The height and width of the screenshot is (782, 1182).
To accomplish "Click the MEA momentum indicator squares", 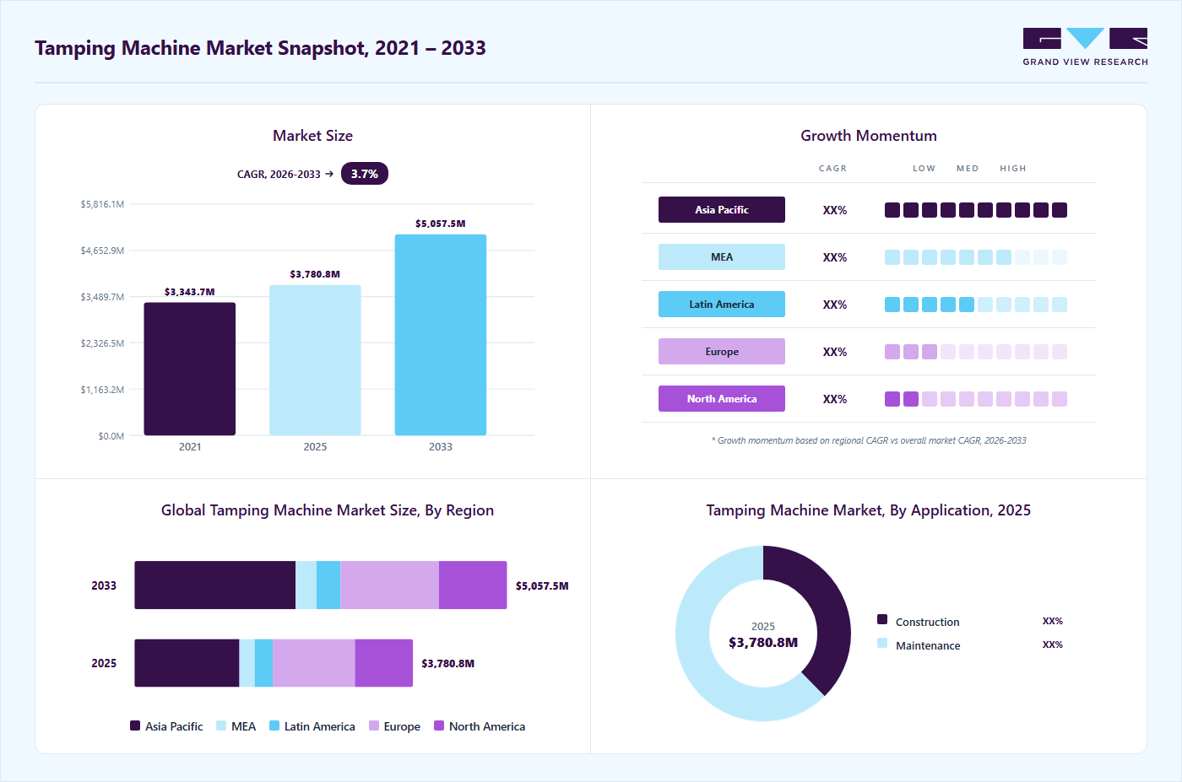I will point(976,257).
